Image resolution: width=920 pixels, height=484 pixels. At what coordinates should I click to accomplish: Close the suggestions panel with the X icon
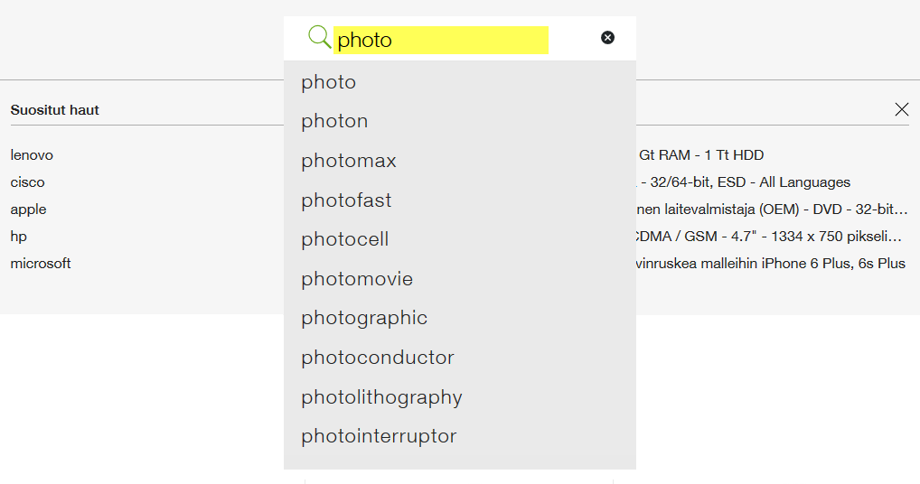pos(901,109)
